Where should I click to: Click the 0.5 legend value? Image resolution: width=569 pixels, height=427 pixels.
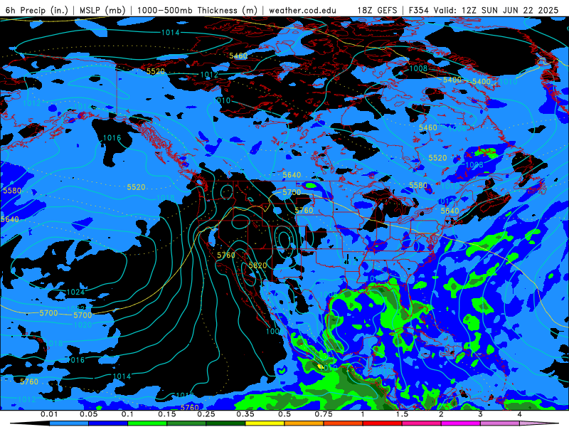coord(284,414)
